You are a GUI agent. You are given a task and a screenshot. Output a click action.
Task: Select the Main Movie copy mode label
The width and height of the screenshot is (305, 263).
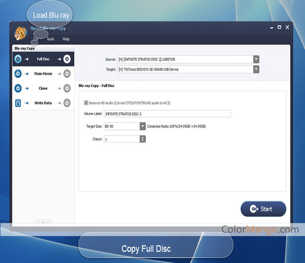(x=43, y=74)
